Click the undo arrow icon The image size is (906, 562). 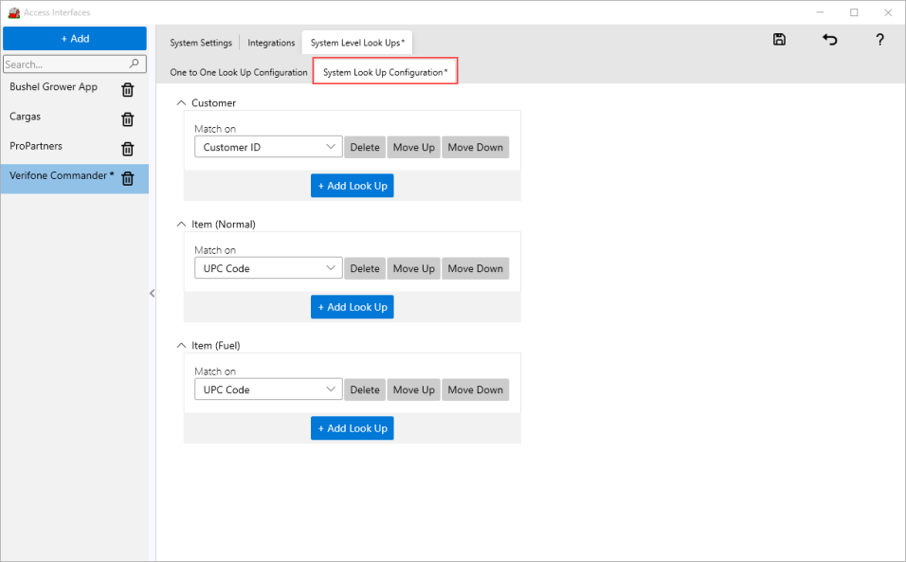pos(829,40)
